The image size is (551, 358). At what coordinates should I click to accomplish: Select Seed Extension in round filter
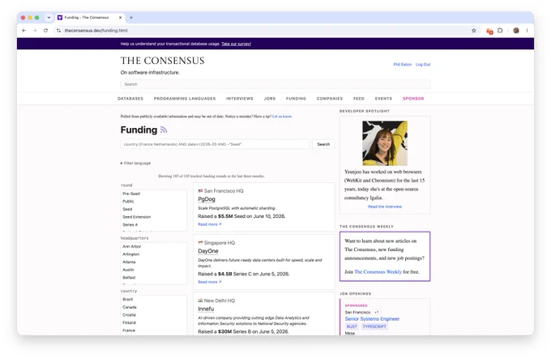coord(137,217)
